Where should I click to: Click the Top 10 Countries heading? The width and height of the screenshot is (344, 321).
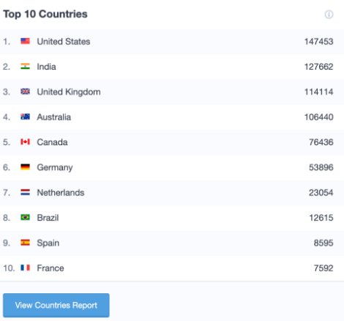45,14
